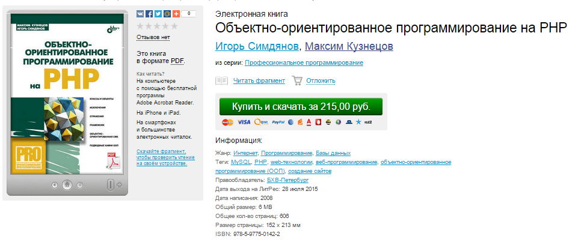Viewport: 587px width, 245px height.
Task: Click 'Отложить' link
Action: coord(321,81)
